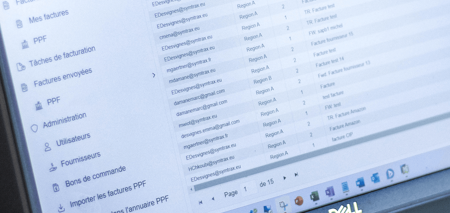Go to the first page of results

201,202
